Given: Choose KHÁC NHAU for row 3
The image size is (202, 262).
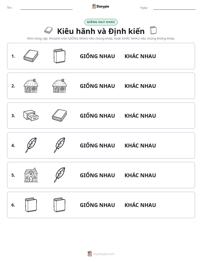Looking at the screenshot, I should pos(140,116).
